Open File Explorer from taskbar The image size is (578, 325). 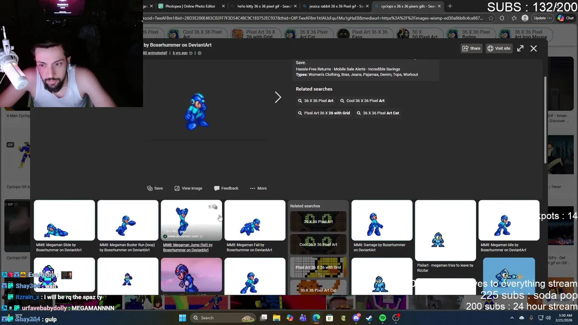pyautogui.click(x=276, y=318)
